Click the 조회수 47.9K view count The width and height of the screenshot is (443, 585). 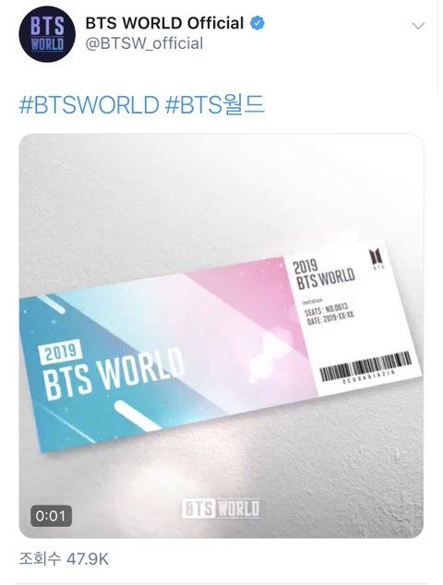(64, 559)
